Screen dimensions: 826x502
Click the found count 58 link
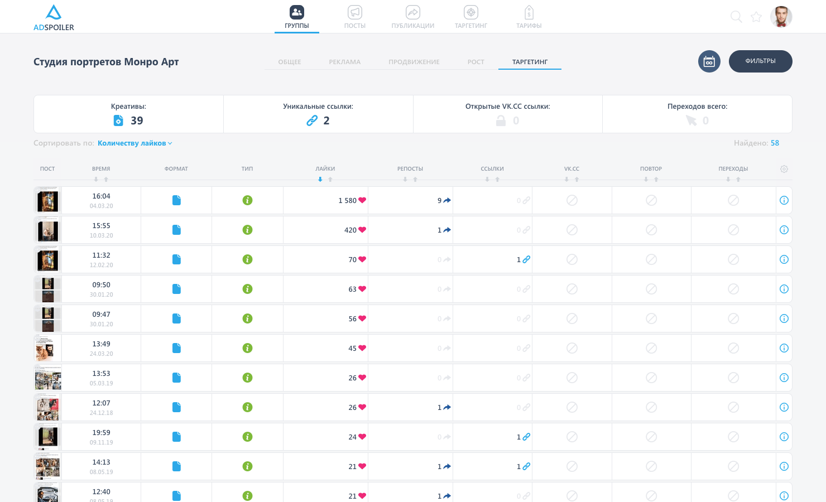tap(775, 143)
